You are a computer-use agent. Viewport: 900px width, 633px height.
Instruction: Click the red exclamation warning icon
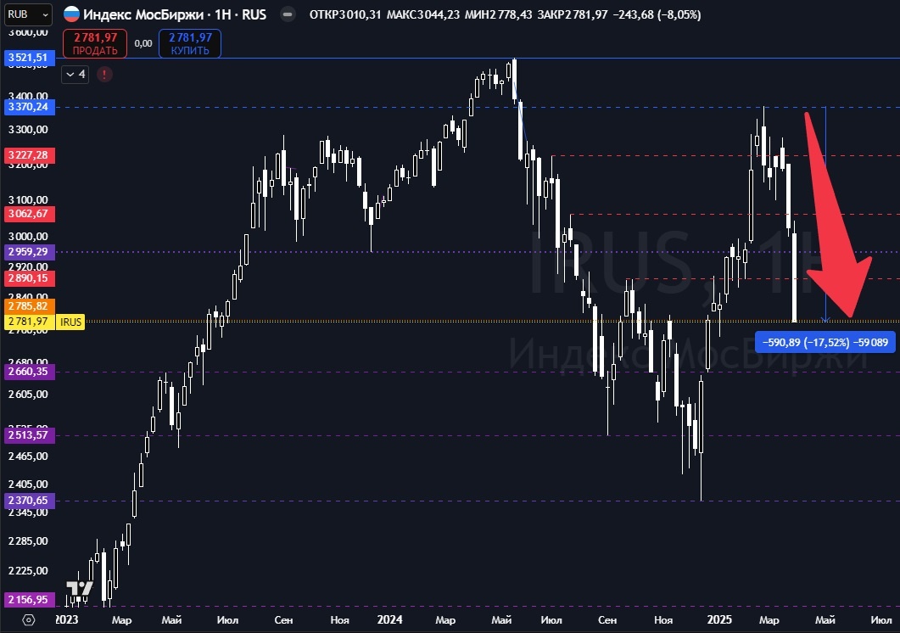pos(104,74)
